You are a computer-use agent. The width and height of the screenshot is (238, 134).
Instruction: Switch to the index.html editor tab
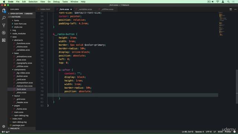coord(45,9)
